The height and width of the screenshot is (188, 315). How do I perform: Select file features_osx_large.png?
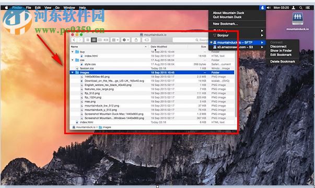click(99, 89)
